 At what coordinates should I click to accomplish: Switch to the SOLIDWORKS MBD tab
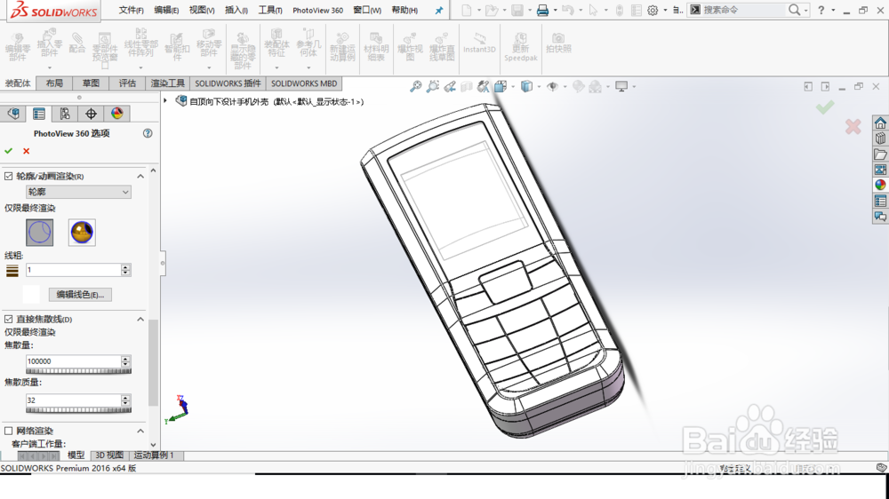tap(304, 83)
